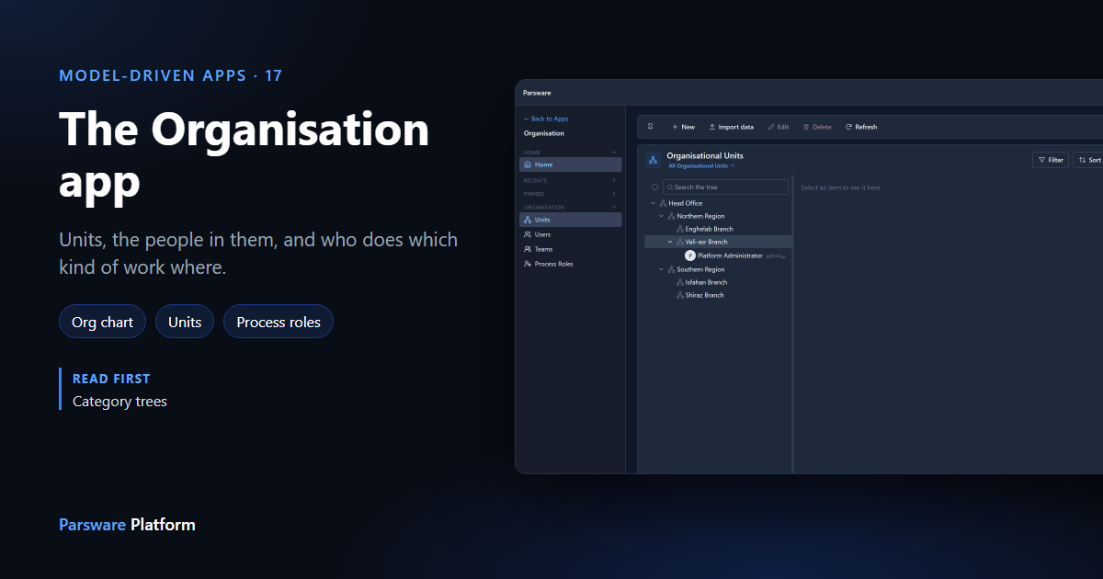
Task: Click the Units tag pill on the banner
Action: click(x=185, y=322)
